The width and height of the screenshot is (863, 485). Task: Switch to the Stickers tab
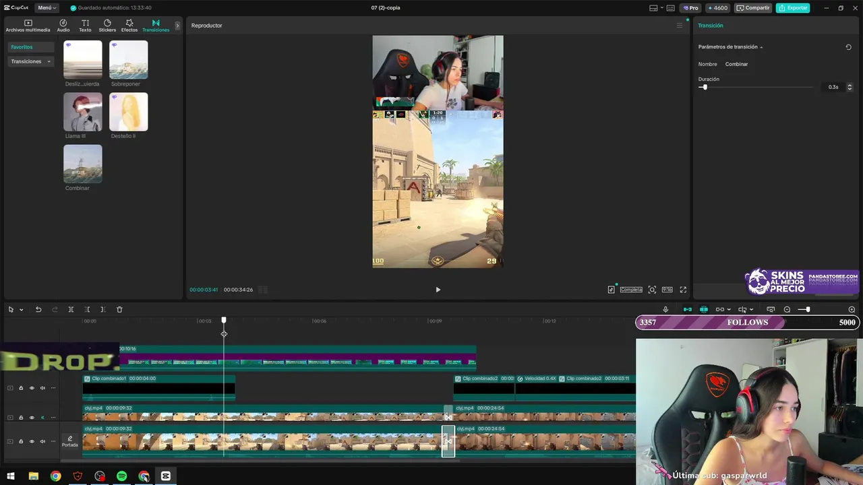tap(107, 26)
